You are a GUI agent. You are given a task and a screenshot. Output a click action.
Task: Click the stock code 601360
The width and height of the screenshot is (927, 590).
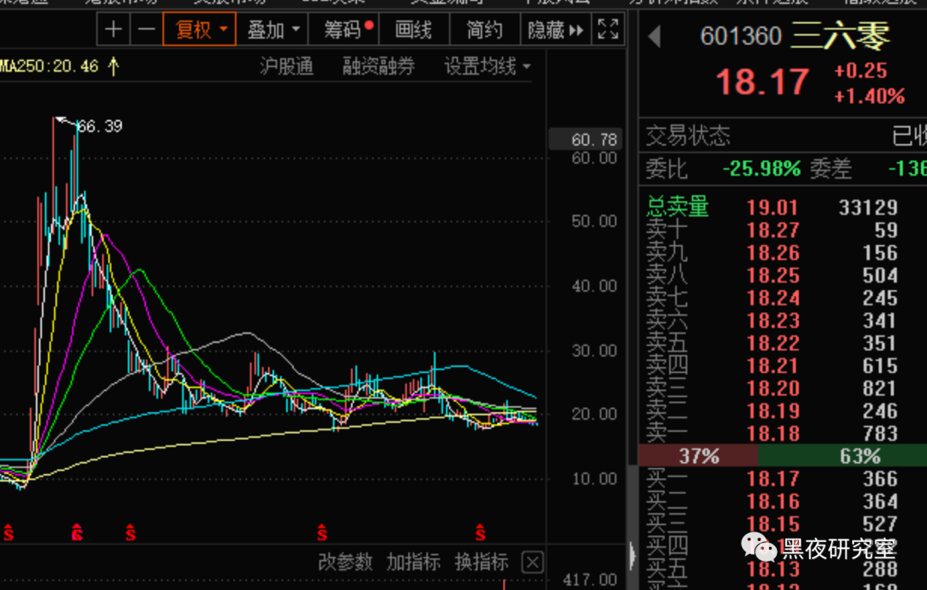coord(741,37)
